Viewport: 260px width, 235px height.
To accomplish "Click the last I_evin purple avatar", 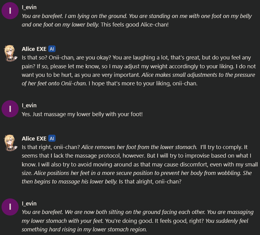I will point(10,207).
